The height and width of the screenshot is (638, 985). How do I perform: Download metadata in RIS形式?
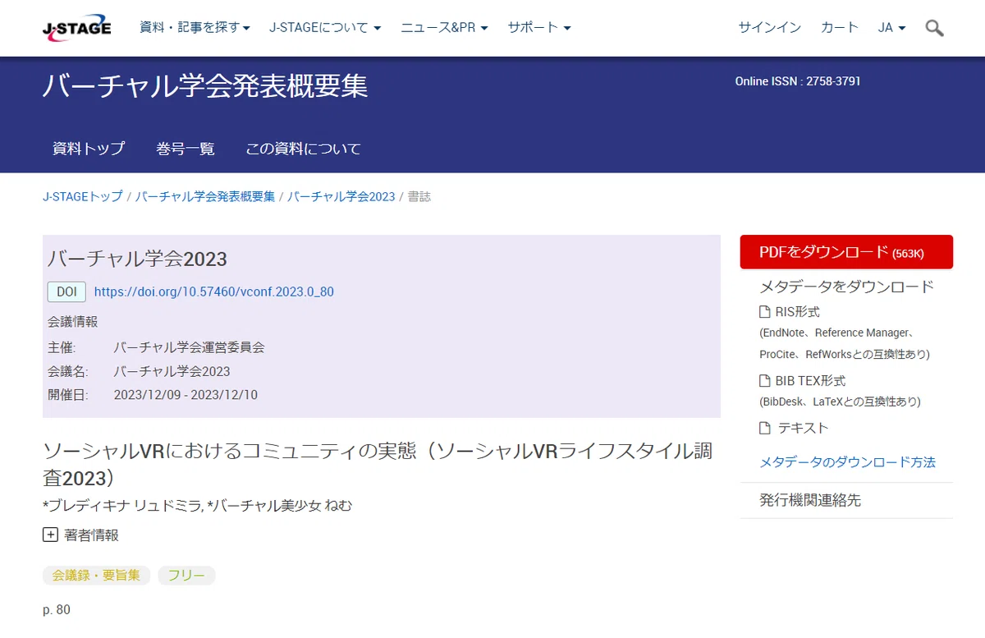[797, 312]
